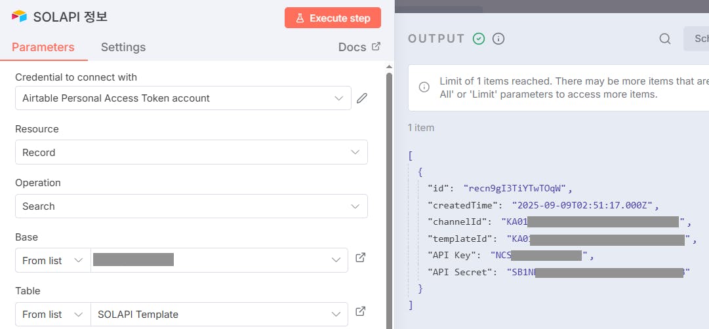The width and height of the screenshot is (709, 329).
Task: Search the output with magnifier icon
Action: [x=664, y=39]
